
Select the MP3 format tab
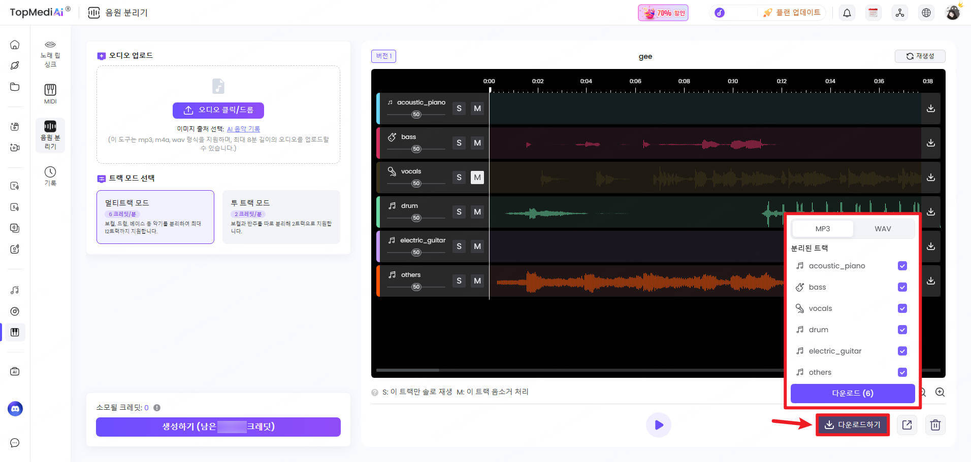tap(822, 229)
